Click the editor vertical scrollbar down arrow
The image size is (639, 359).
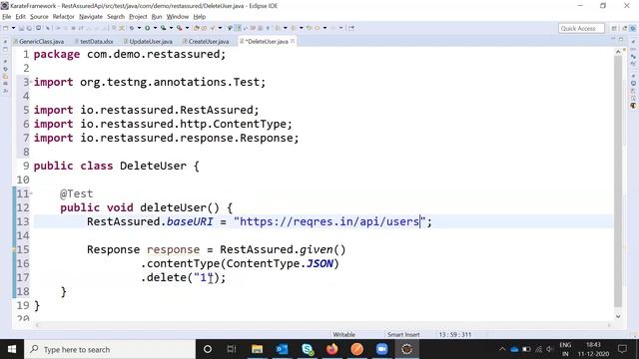point(618,316)
